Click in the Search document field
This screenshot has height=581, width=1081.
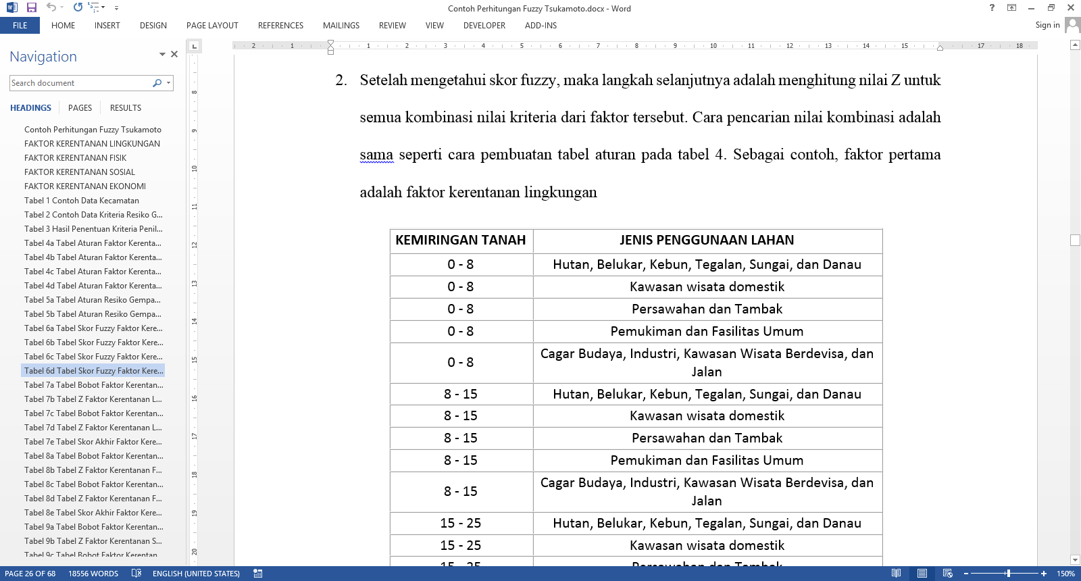[x=80, y=83]
